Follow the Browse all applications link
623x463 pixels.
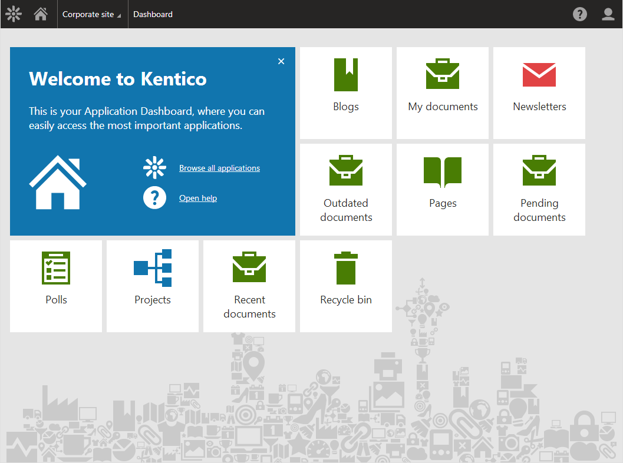(219, 168)
